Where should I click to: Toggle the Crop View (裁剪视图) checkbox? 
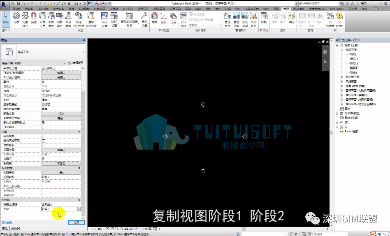coord(43,136)
